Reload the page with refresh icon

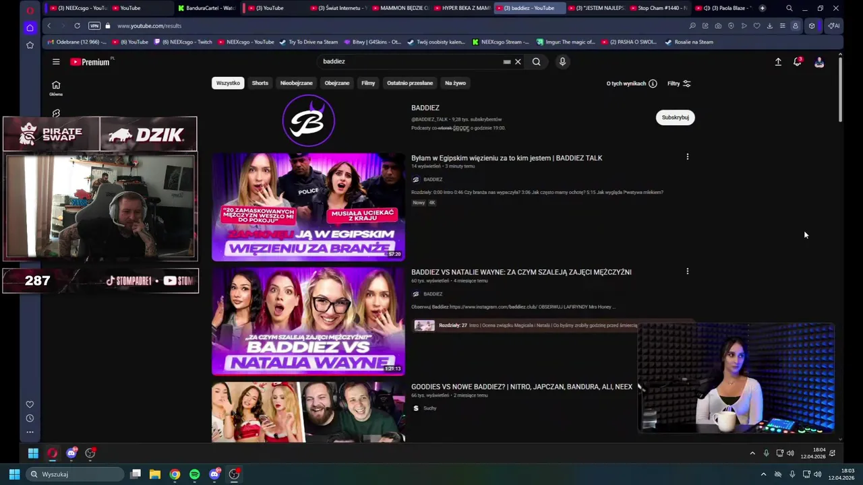(x=77, y=26)
